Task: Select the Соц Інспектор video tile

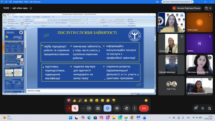Action: pos(171,44)
